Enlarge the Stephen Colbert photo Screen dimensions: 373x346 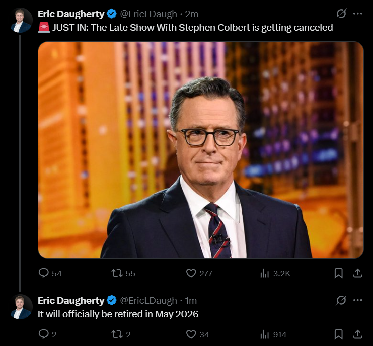[201, 150]
